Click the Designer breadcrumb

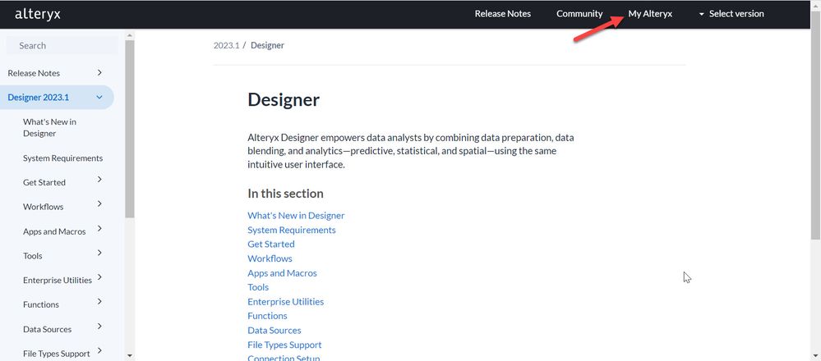[267, 45]
